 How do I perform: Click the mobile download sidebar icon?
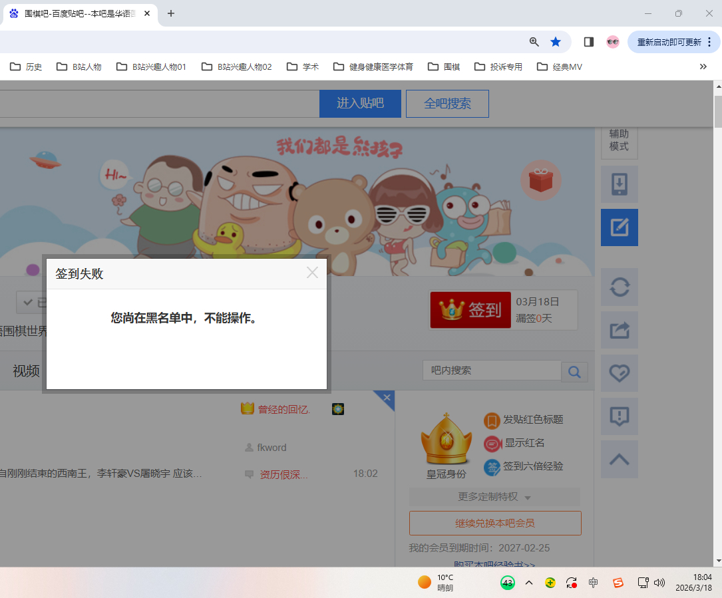[x=619, y=184]
